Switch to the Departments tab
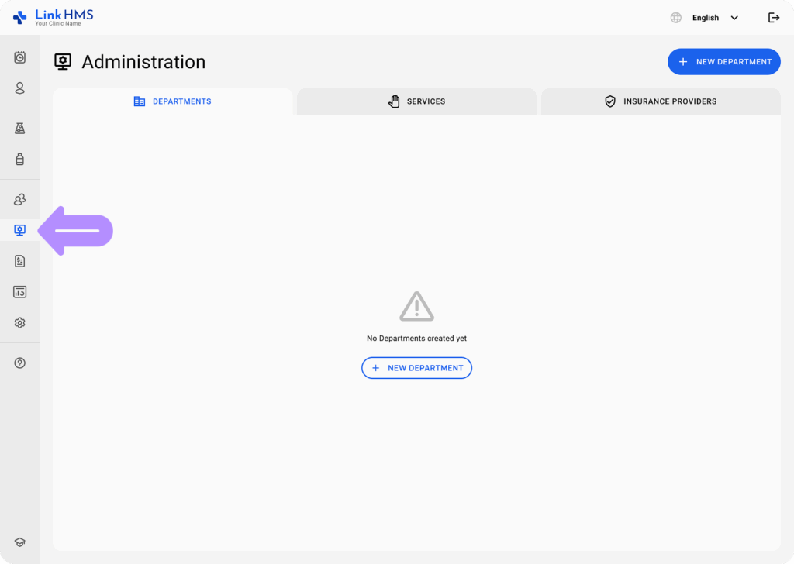This screenshot has width=794, height=564. coord(173,101)
